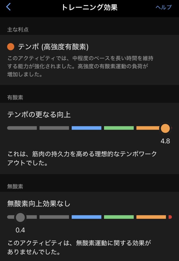The height and width of the screenshot is (261, 179).
Task: Tap the 無酸素 section header
Action: click(x=15, y=187)
